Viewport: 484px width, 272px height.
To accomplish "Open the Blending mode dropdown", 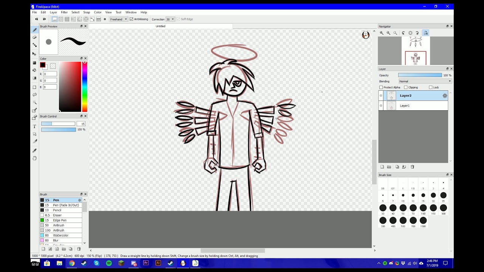I will point(425,81).
